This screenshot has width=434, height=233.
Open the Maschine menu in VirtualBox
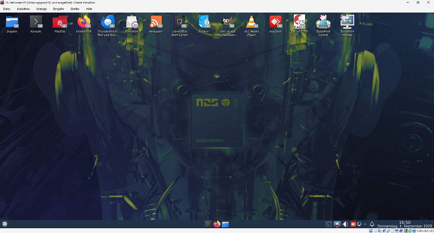pos(23,9)
